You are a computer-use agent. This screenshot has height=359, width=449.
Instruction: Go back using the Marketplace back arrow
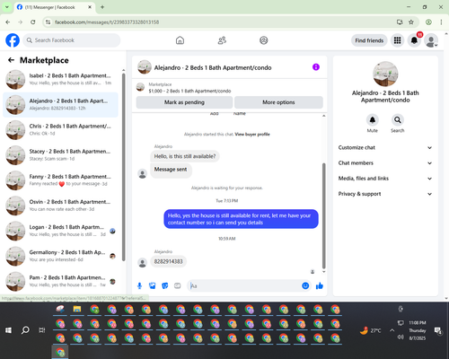[x=11, y=60]
